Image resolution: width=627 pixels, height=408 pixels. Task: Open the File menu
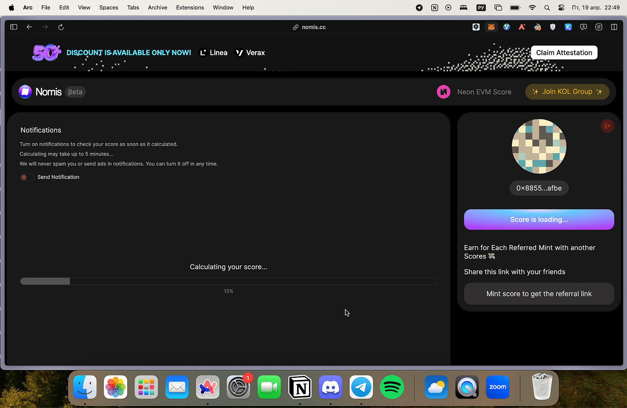pos(46,8)
